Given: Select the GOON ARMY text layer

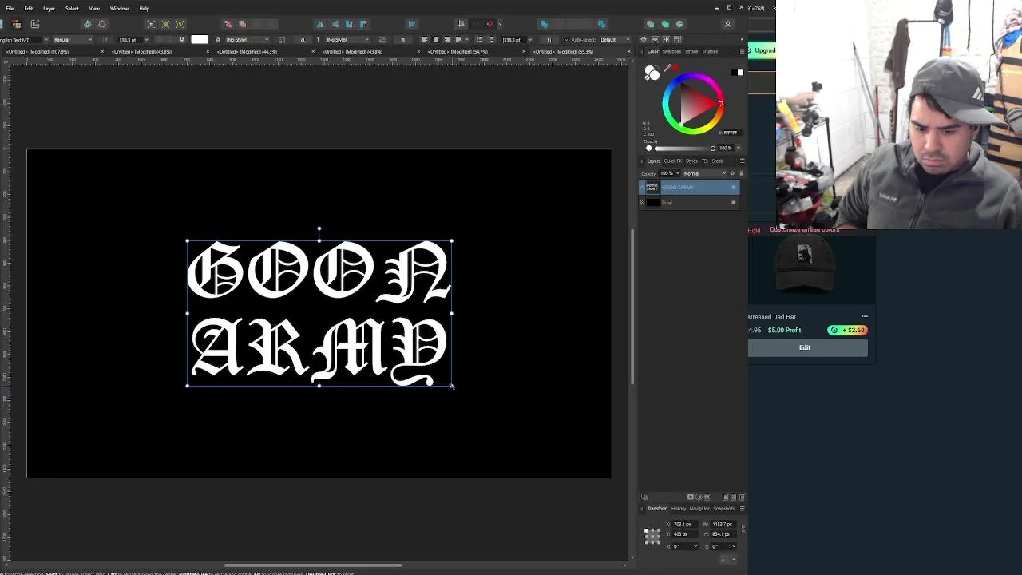Looking at the screenshot, I should pyautogui.click(x=689, y=188).
